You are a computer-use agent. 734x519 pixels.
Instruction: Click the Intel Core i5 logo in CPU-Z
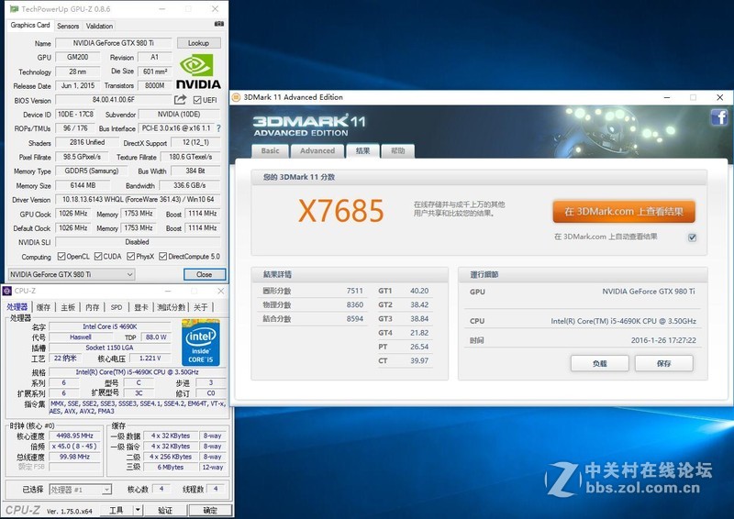point(201,343)
